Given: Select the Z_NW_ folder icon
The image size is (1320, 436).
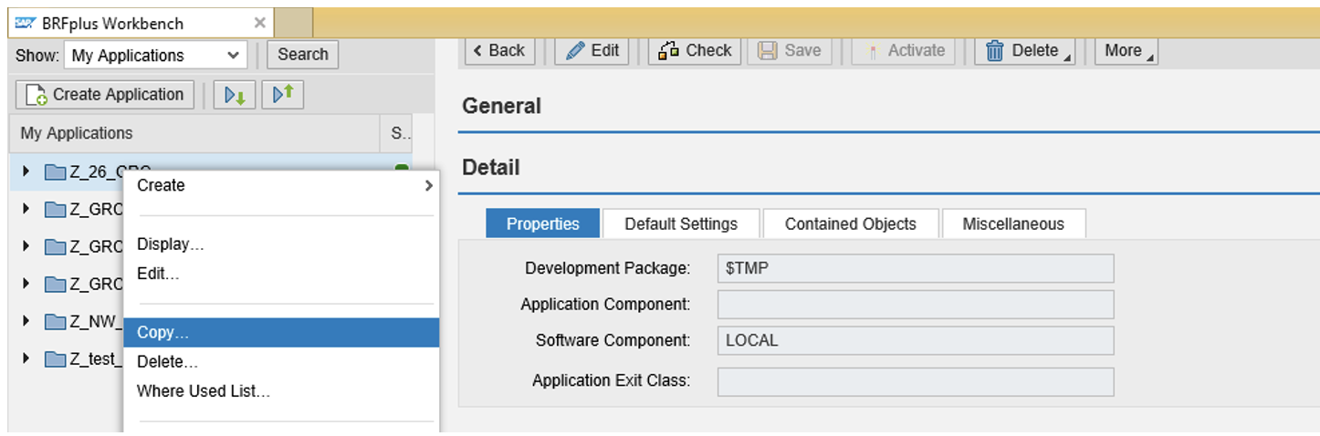Looking at the screenshot, I should [56, 321].
